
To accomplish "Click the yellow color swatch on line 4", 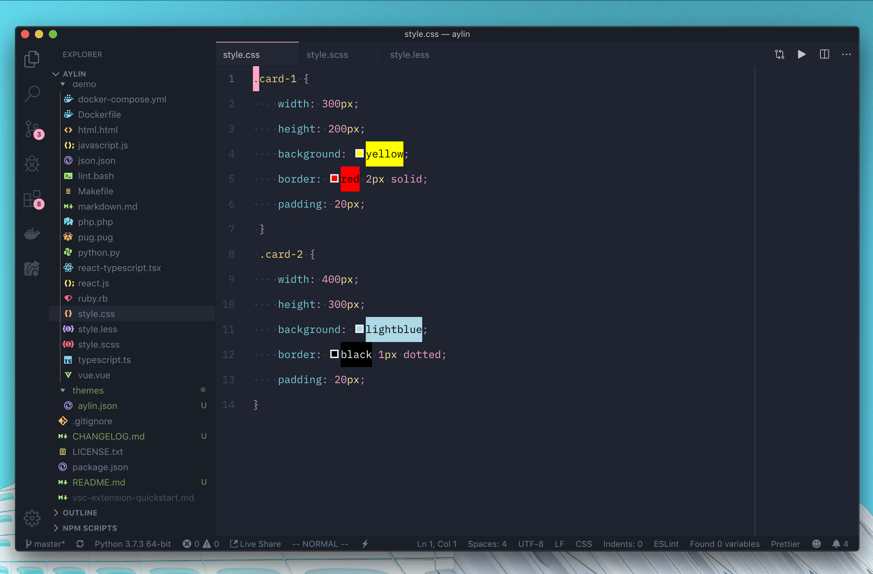I will pos(359,153).
